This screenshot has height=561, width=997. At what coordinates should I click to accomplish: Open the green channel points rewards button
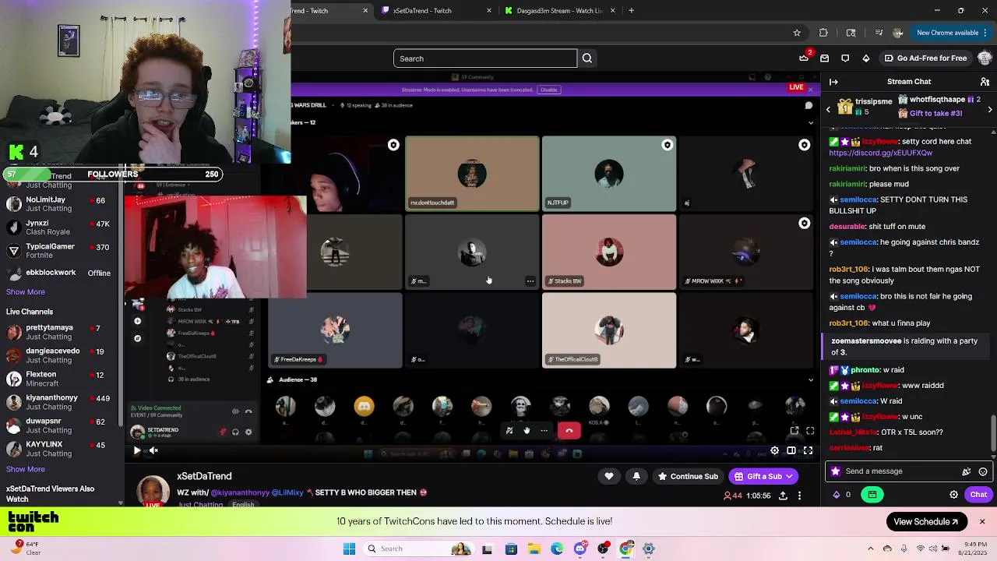(x=872, y=495)
